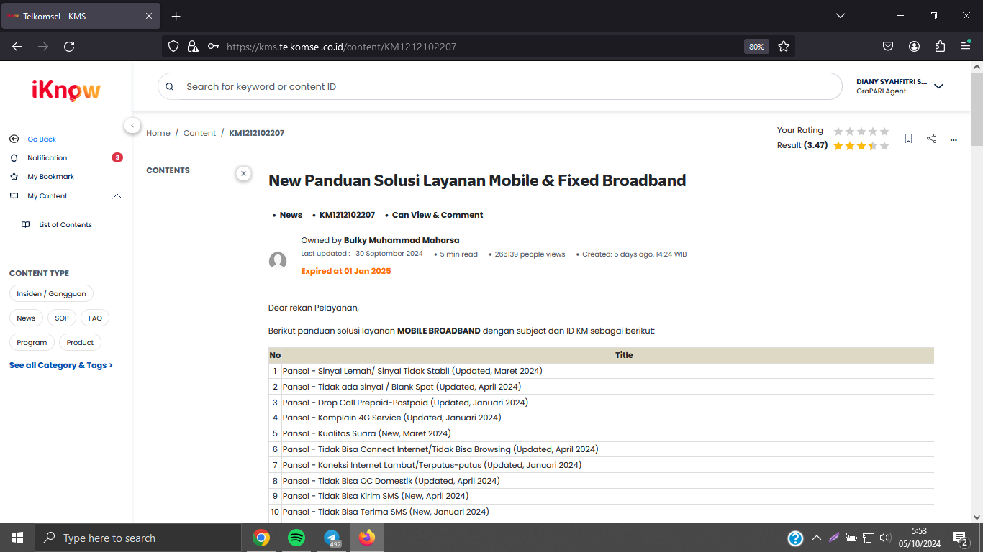Click the site security lock icon
This screenshot has height=552, width=983.
pos(193,47)
